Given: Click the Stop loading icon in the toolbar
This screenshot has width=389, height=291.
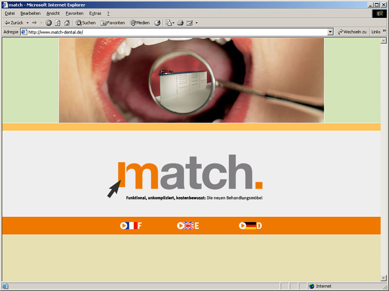Looking at the screenshot, I should tap(49, 23).
